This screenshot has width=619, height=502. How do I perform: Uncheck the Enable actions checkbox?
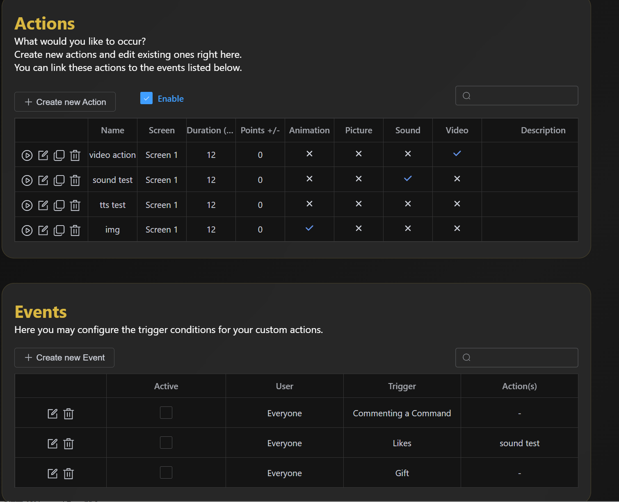146,98
